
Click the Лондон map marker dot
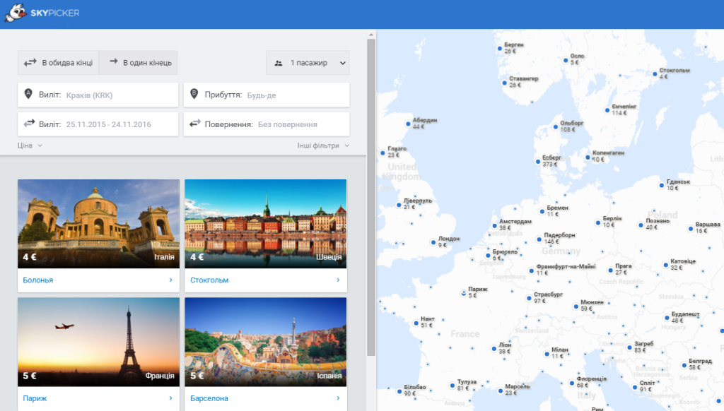(433, 242)
